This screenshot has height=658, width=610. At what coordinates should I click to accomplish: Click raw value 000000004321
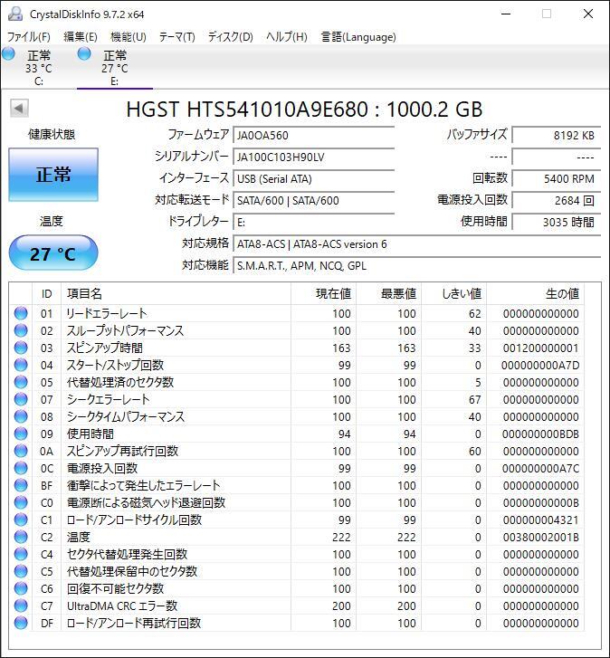540,520
